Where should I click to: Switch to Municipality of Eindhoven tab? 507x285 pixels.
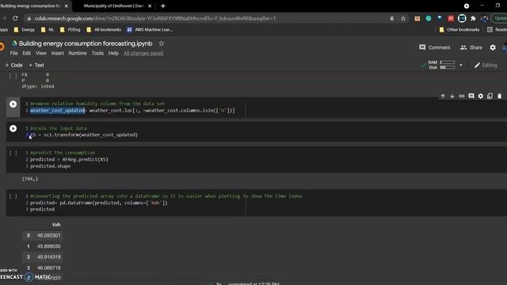click(x=113, y=6)
